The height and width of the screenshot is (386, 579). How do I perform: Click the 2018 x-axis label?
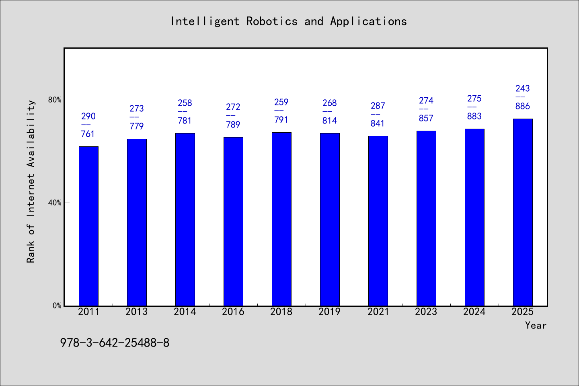[281, 312]
